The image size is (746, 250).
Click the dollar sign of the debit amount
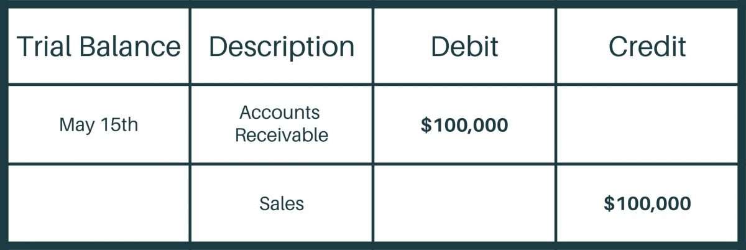pos(425,125)
